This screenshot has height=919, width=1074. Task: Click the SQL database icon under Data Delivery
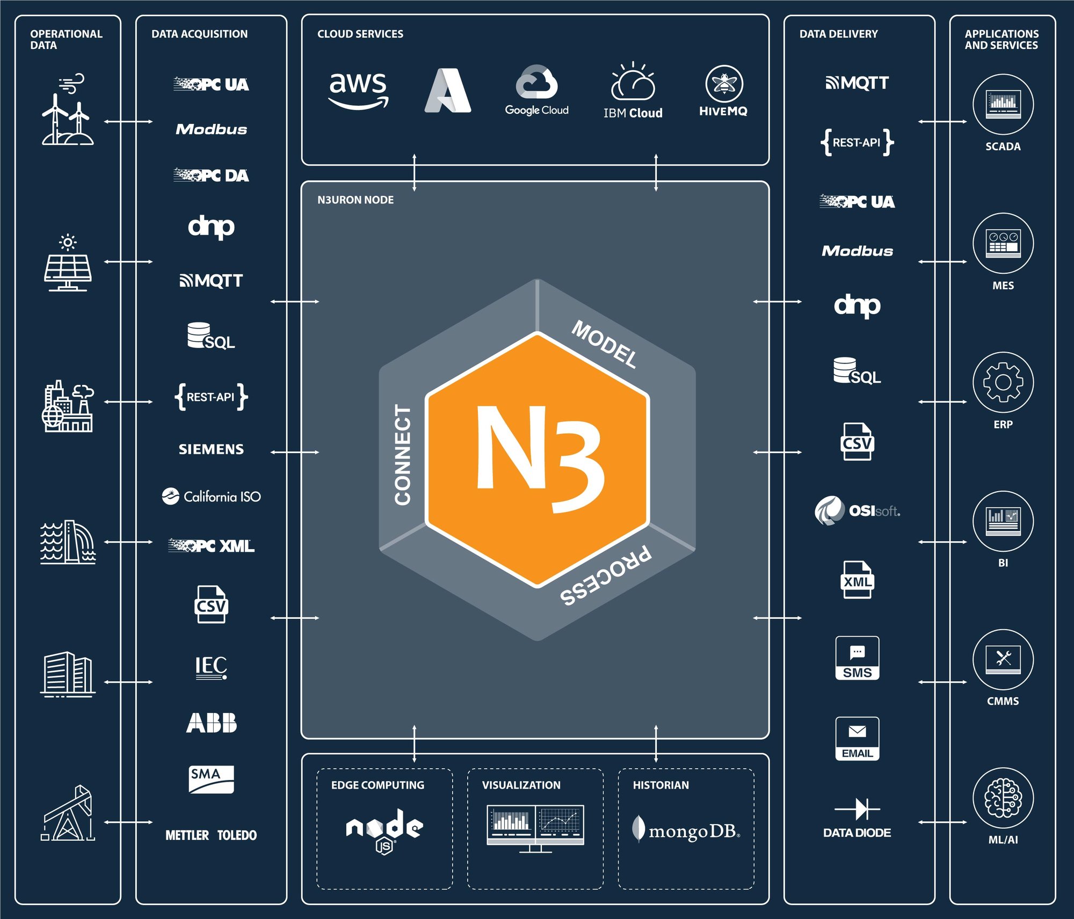857,371
